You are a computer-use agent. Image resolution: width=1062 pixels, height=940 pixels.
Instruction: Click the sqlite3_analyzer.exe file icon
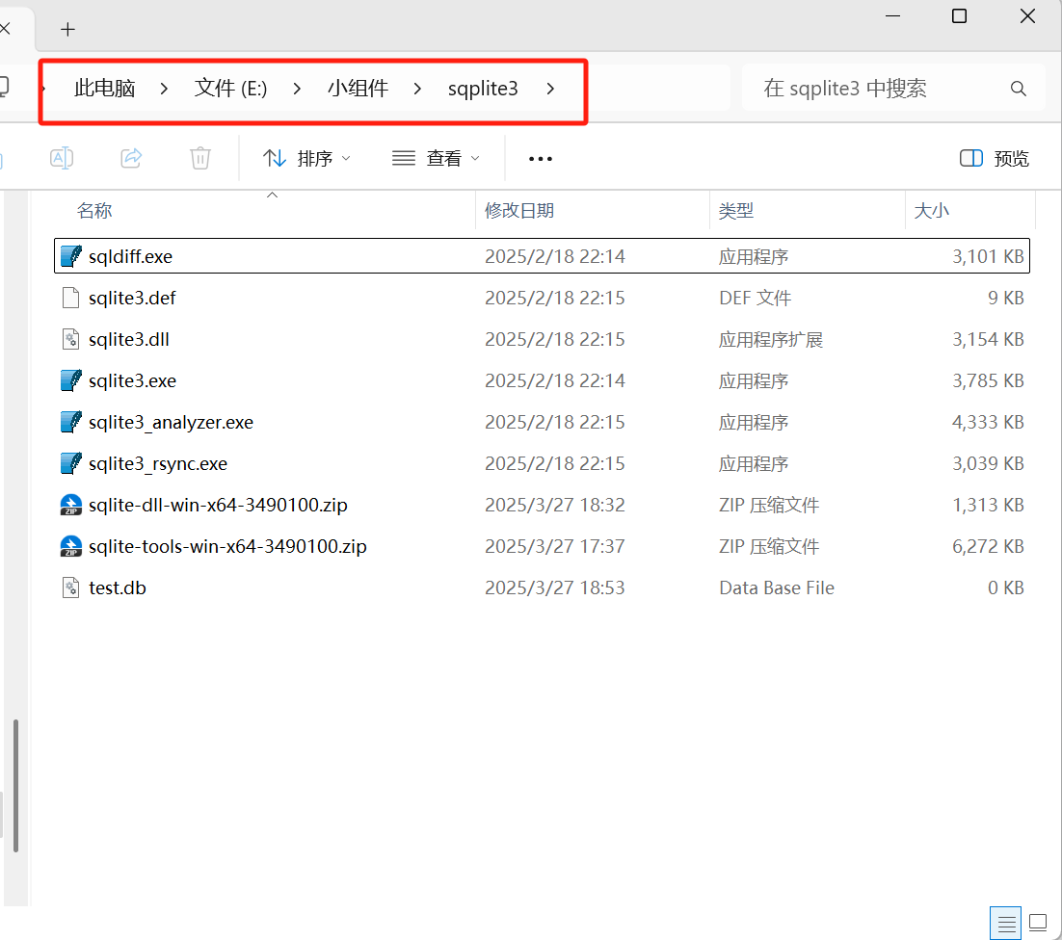tap(71, 422)
